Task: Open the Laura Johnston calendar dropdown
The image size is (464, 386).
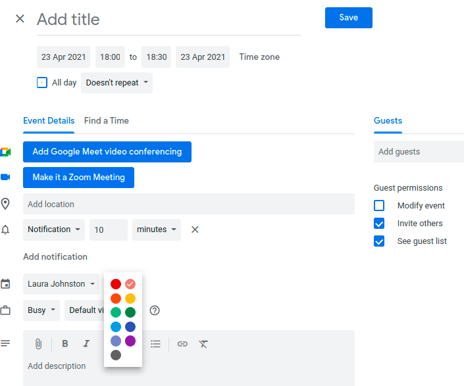Action: pyautogui.click(x=61, y=284)
